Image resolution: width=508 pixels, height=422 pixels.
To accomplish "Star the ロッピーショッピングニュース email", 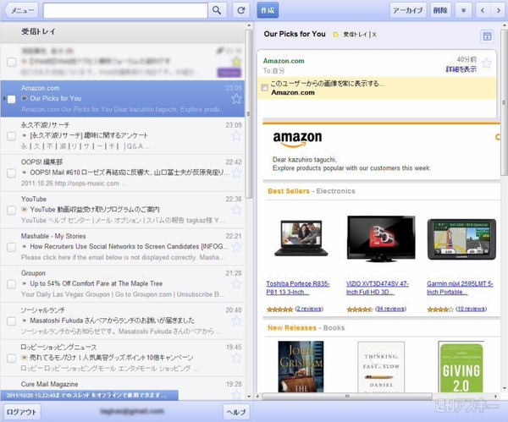I will [236, 358].
